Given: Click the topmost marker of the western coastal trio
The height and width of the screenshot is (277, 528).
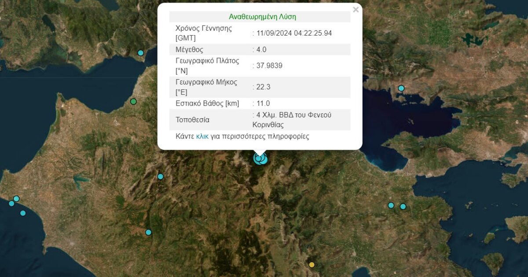Looking at the screenshot, I should tap(16, 199).
